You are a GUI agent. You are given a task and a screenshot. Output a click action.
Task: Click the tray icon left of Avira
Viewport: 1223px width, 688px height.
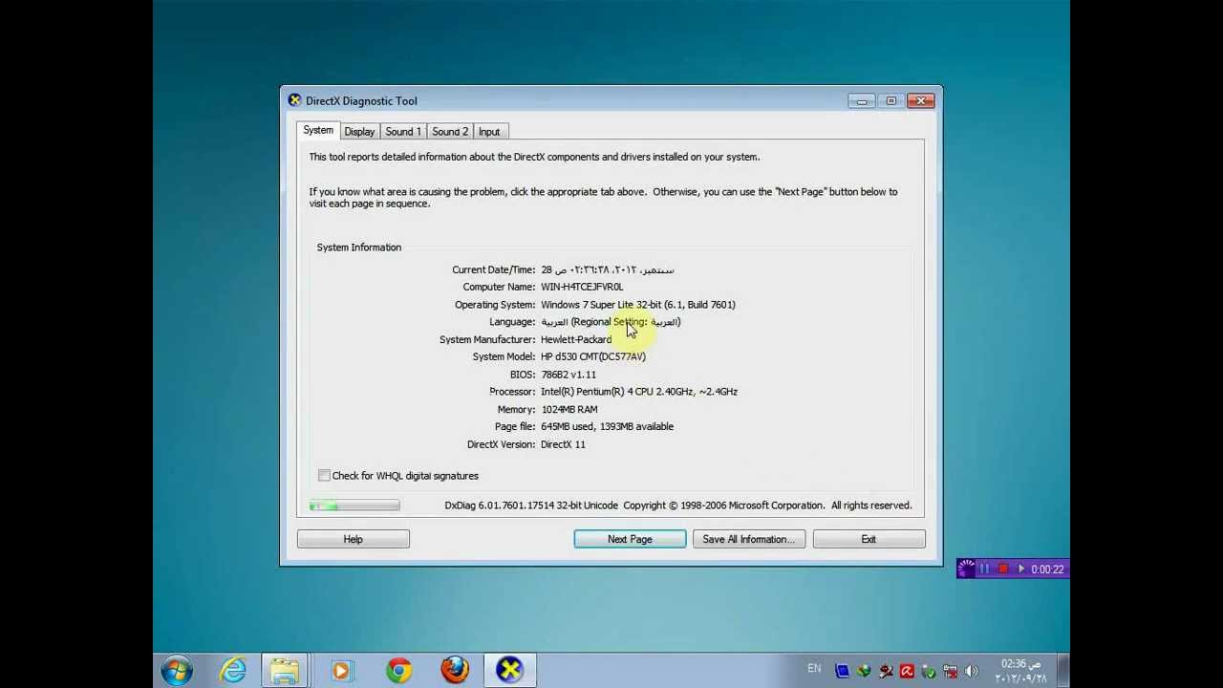[x=886, y=671]
